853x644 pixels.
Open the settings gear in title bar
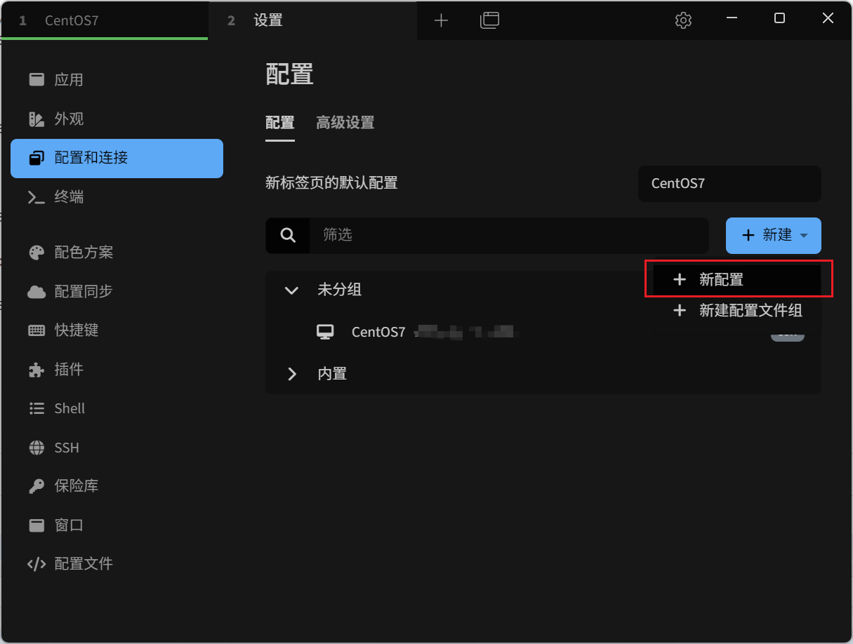(x=683, y=20)
